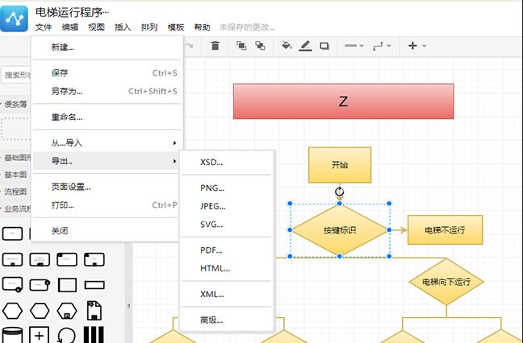Export as SVG...
Viewport: 523px width, 343px height.
point(227,225)
